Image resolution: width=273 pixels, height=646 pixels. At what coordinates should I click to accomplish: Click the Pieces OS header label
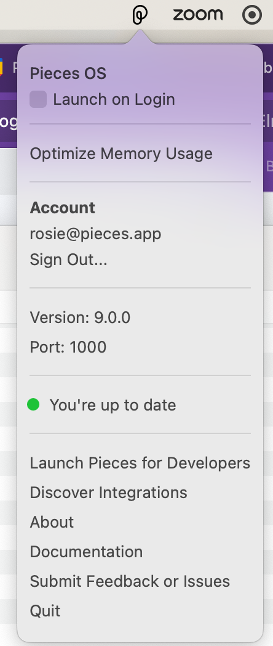click(68, 73)
